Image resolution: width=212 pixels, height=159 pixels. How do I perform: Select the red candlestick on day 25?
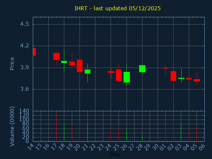point(119,75)
